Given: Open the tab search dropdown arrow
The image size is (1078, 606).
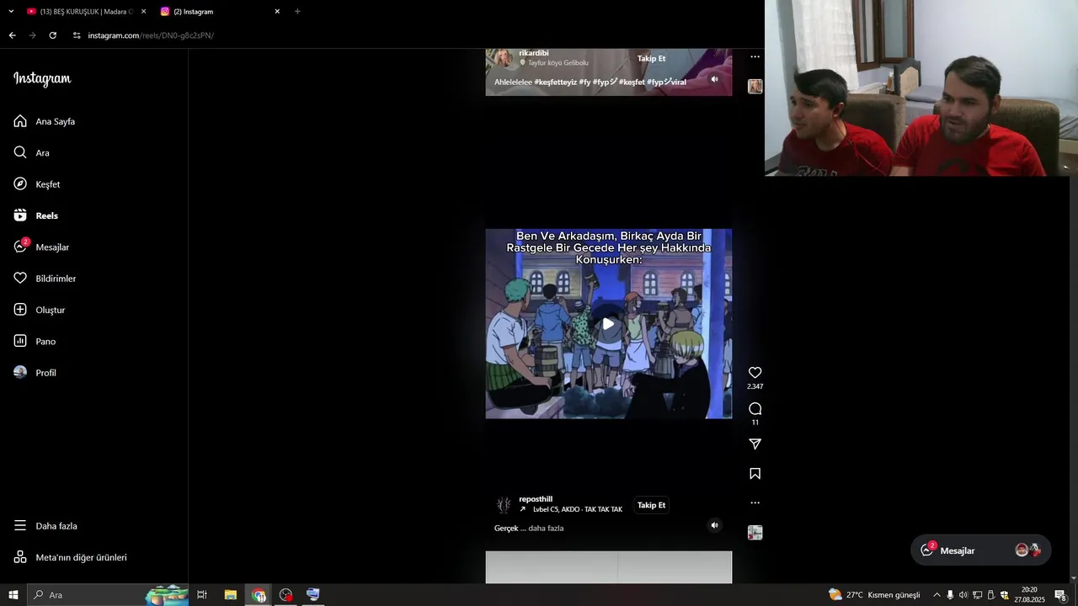Looking at the screenshot, I should coord(11,12).
